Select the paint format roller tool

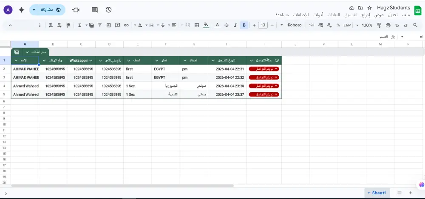pos(379,25)
